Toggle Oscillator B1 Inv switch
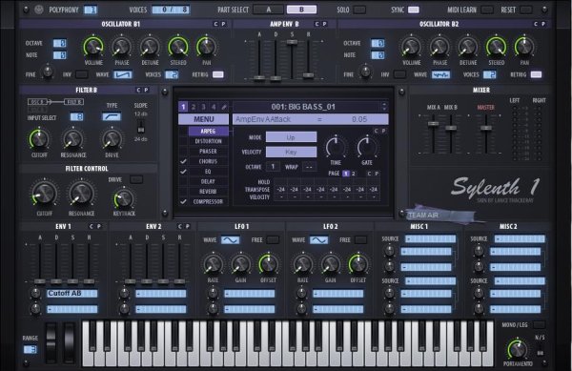572x371 pixels. point(81,74)
